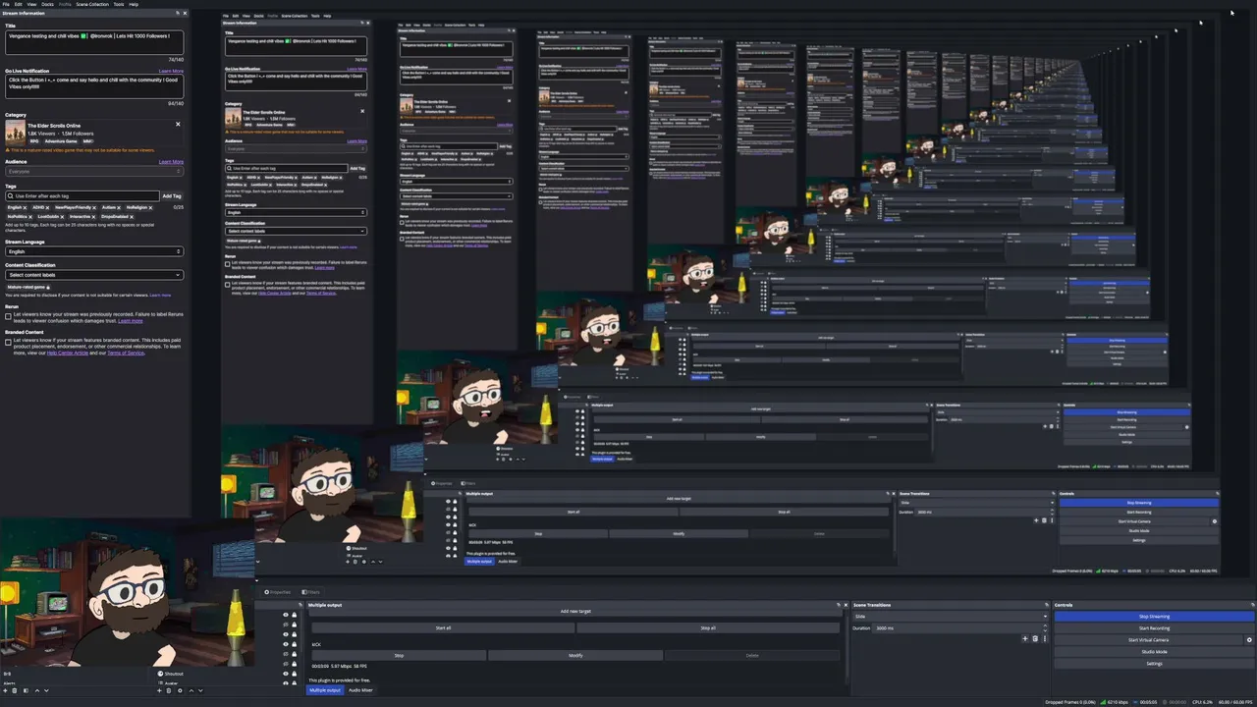Move selected source up in main Sources toolbar
1257x707 pixels.
(191, 690)
